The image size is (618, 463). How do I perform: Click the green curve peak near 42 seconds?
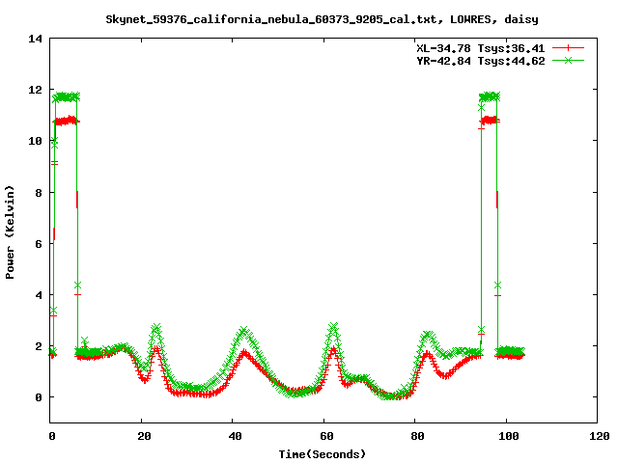(244, 330)
